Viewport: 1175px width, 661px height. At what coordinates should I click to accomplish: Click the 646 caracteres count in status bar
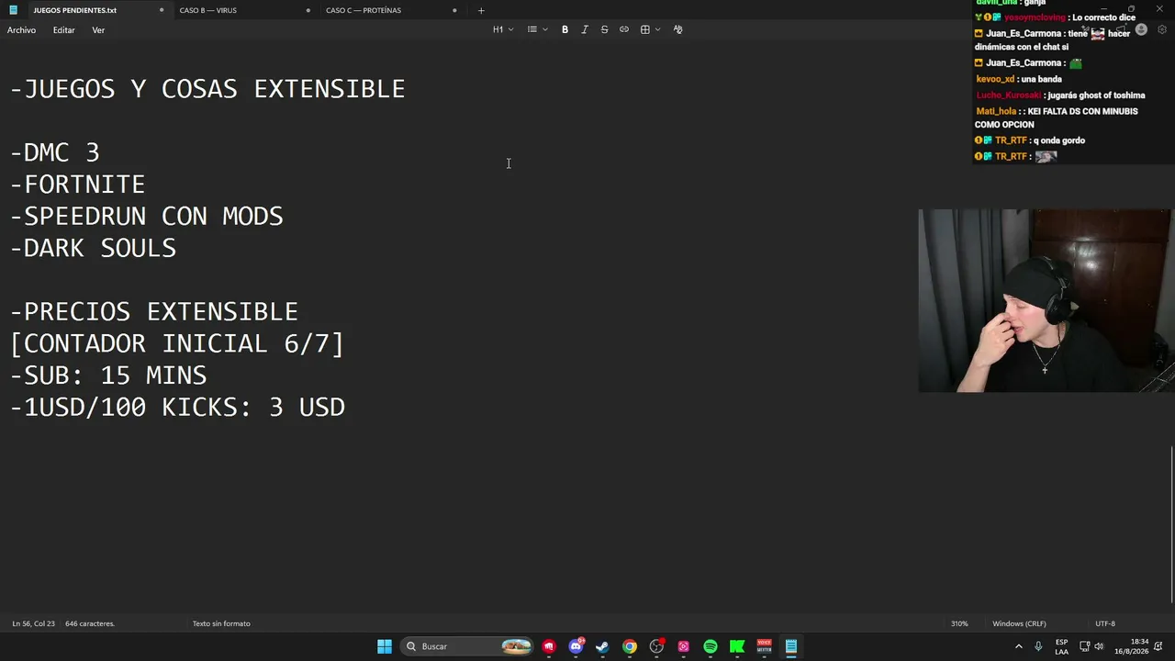90,623
